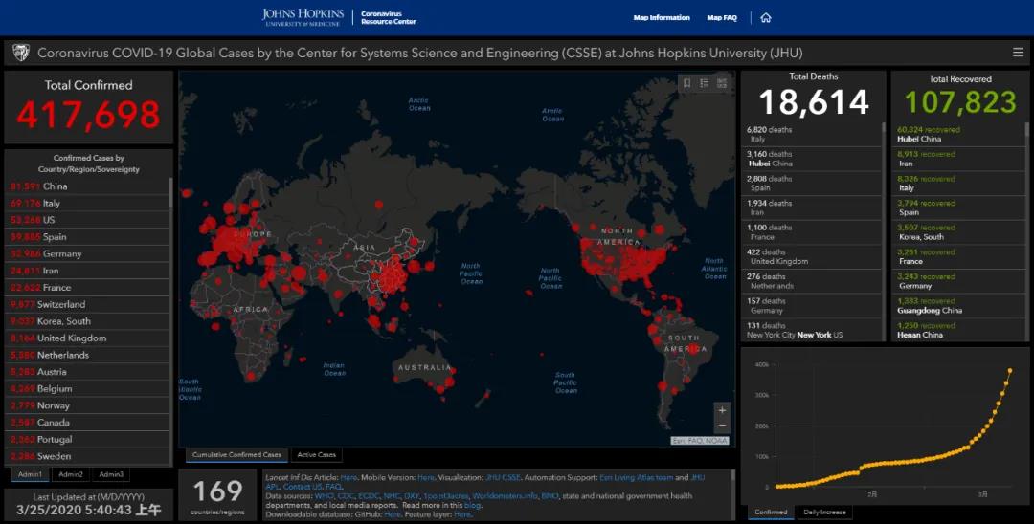Open the basemap gallery grid icon
This screenshot has width=1034, height=524.
(x=722, y=83)
